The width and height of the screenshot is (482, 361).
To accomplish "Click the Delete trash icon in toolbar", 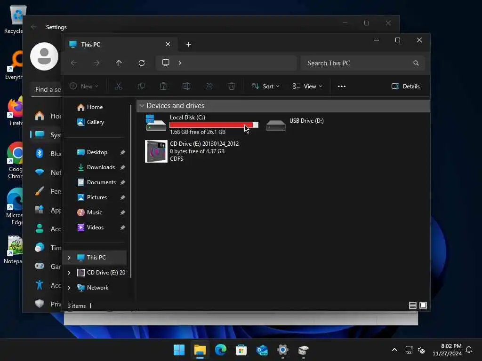I will tap(232, 86).
